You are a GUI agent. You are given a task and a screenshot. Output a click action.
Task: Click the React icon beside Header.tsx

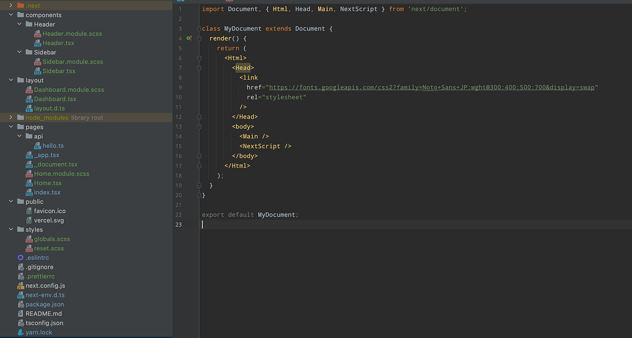coord(38,43)
